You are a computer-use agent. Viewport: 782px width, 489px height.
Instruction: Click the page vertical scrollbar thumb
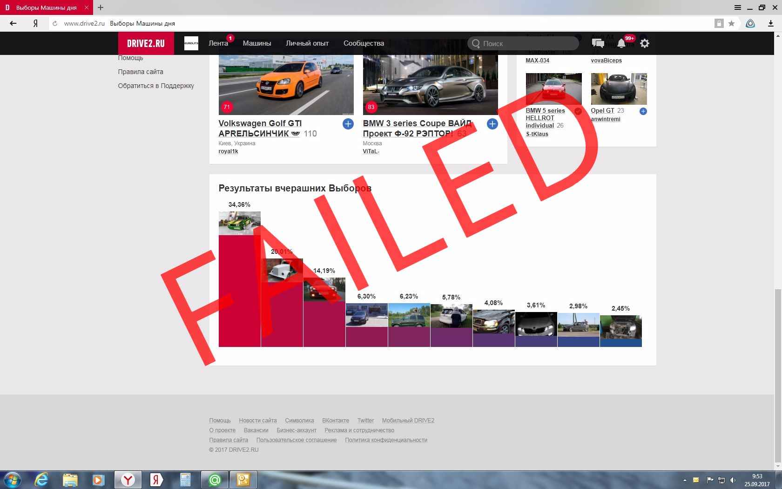778,375
